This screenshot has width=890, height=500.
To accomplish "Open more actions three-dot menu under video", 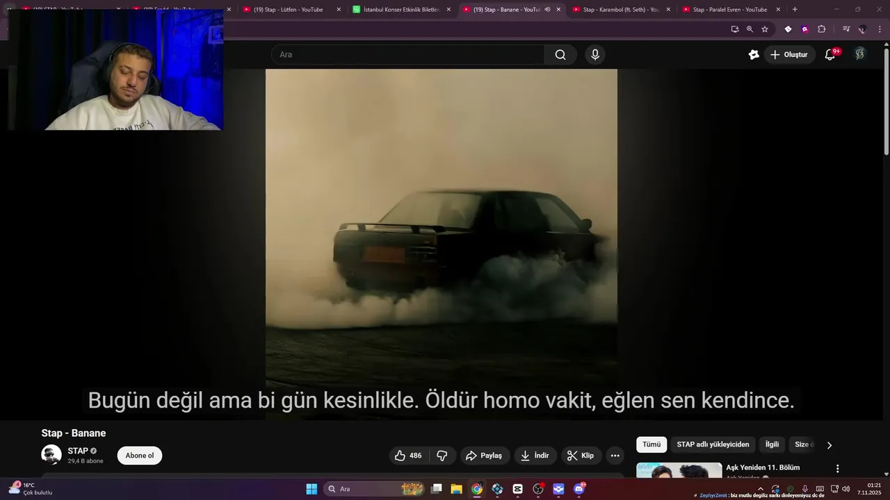I will click(x=615, y=456).
